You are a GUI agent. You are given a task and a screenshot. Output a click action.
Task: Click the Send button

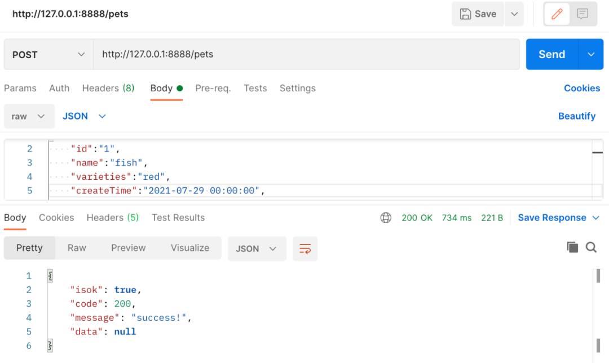(x=552, y=54)
